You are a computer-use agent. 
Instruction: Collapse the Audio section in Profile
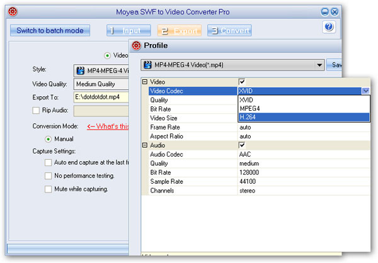(x=145, y=145)
